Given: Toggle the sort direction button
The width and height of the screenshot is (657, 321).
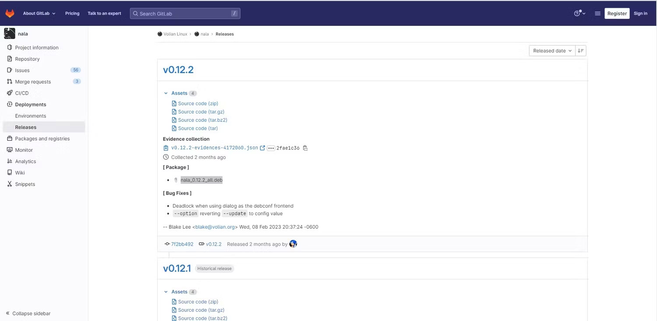Looking at the screenshot, I should (x=581, y=51).
